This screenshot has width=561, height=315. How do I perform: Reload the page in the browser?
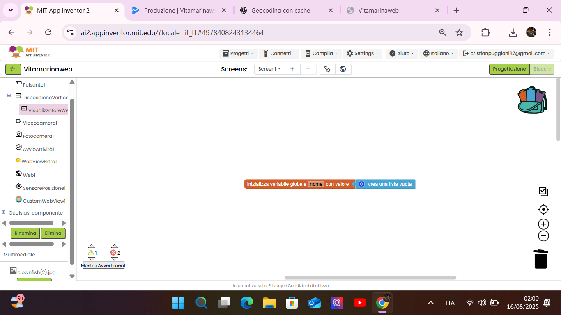click(48, 32)
